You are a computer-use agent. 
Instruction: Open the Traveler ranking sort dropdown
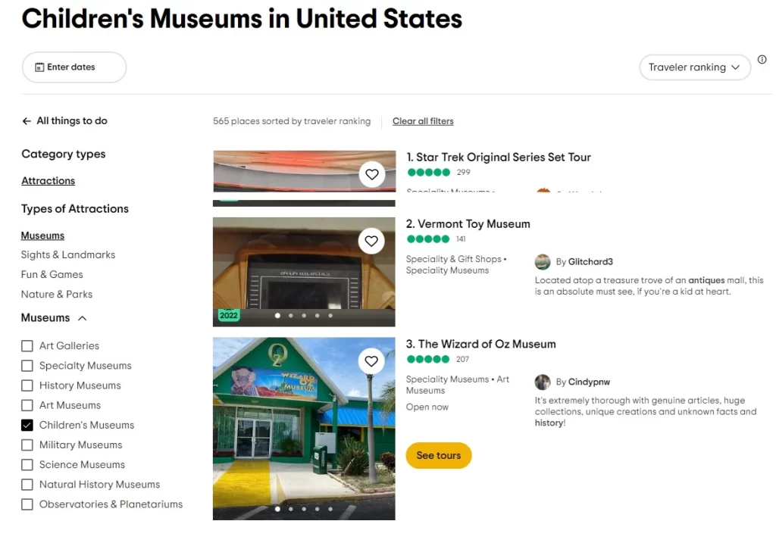[x=694, y=67]
